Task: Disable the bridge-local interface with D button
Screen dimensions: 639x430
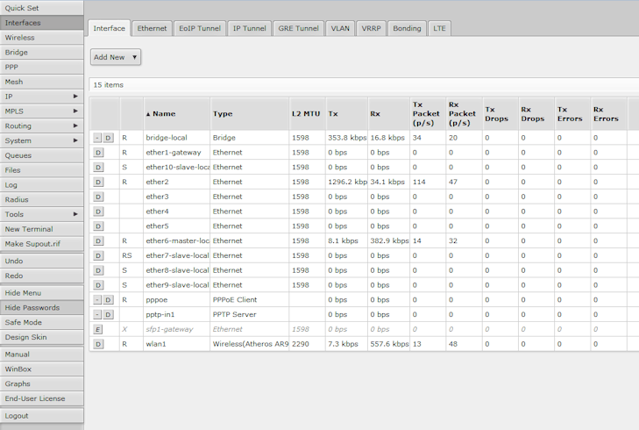Action: 108,138
